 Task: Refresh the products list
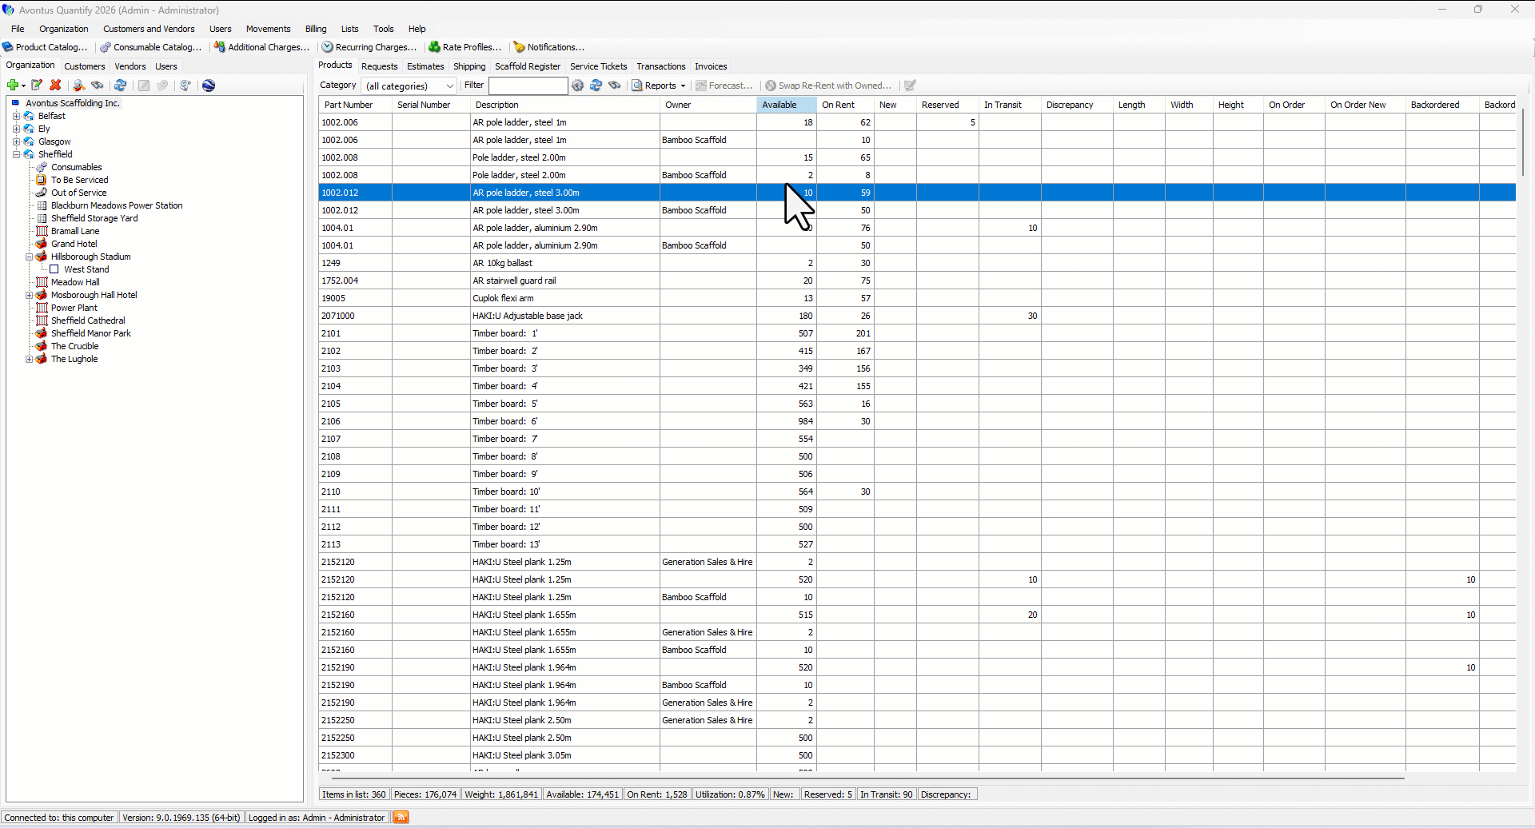point(596,86)
